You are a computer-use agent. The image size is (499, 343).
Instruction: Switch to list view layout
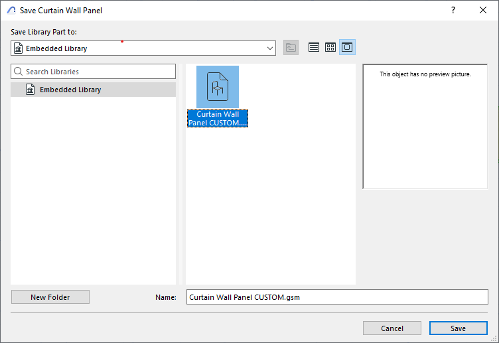(314, 48)
